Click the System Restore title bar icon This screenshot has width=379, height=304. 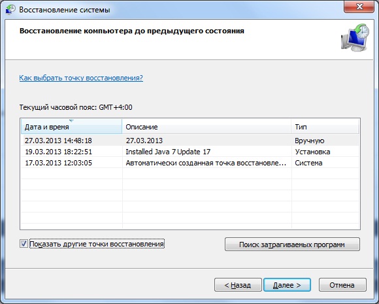[x=10, y=9]
